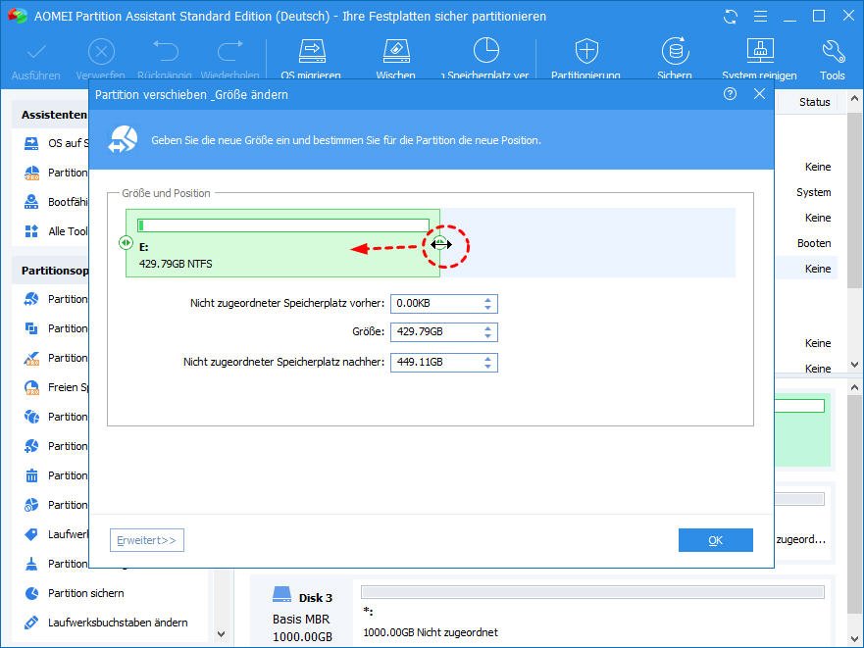Viewport: 864px width, 648px height.
Task: Click the Rückgängig undo arrow icon
Action: coord(166,51)
